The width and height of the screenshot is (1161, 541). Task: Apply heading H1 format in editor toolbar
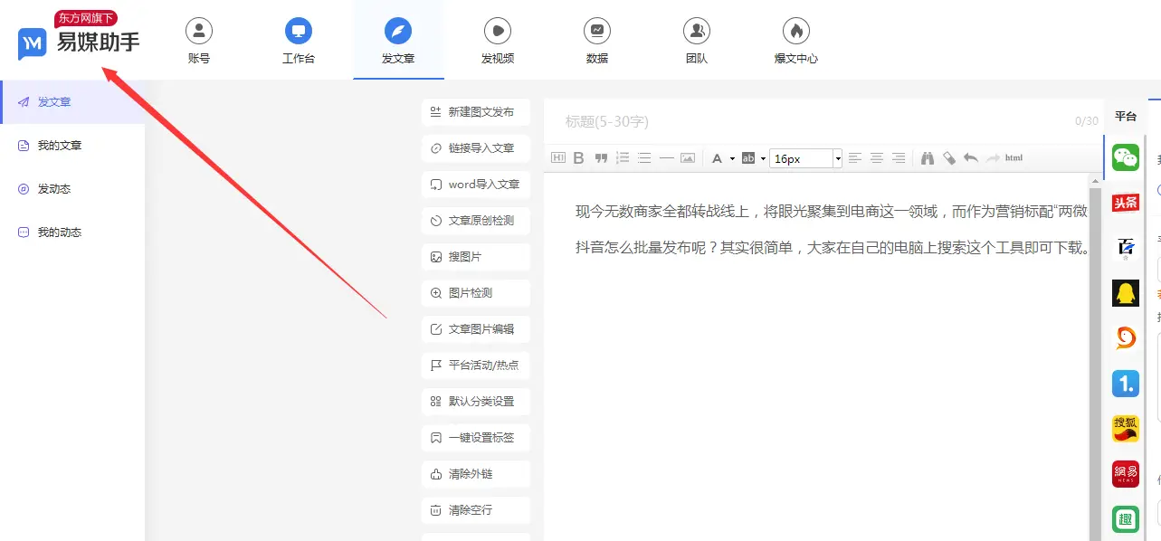(x=558, y=158)
